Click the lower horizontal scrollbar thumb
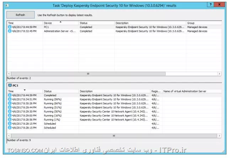The height and width of the screenshot is (158, 230). tap(114, 136)
